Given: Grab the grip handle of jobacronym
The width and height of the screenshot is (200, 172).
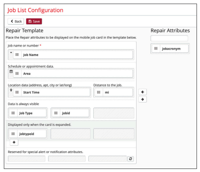Looking at the screenshot, I should click(156, 48).
